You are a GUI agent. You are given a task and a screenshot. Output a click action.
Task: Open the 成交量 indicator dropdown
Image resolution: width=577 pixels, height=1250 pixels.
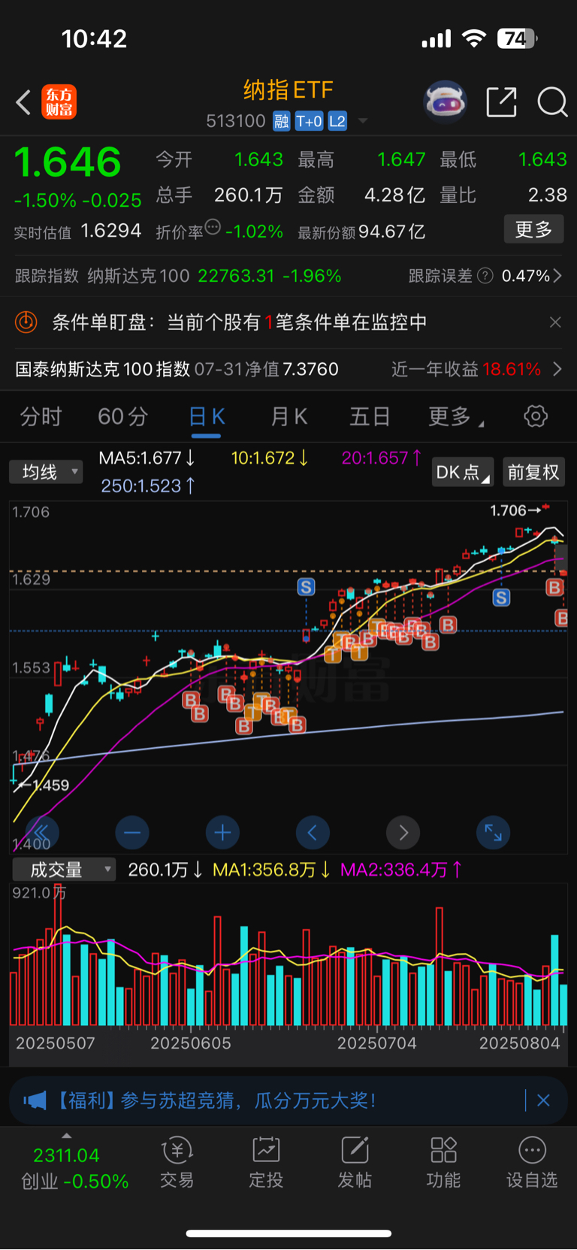click(64, 870)
